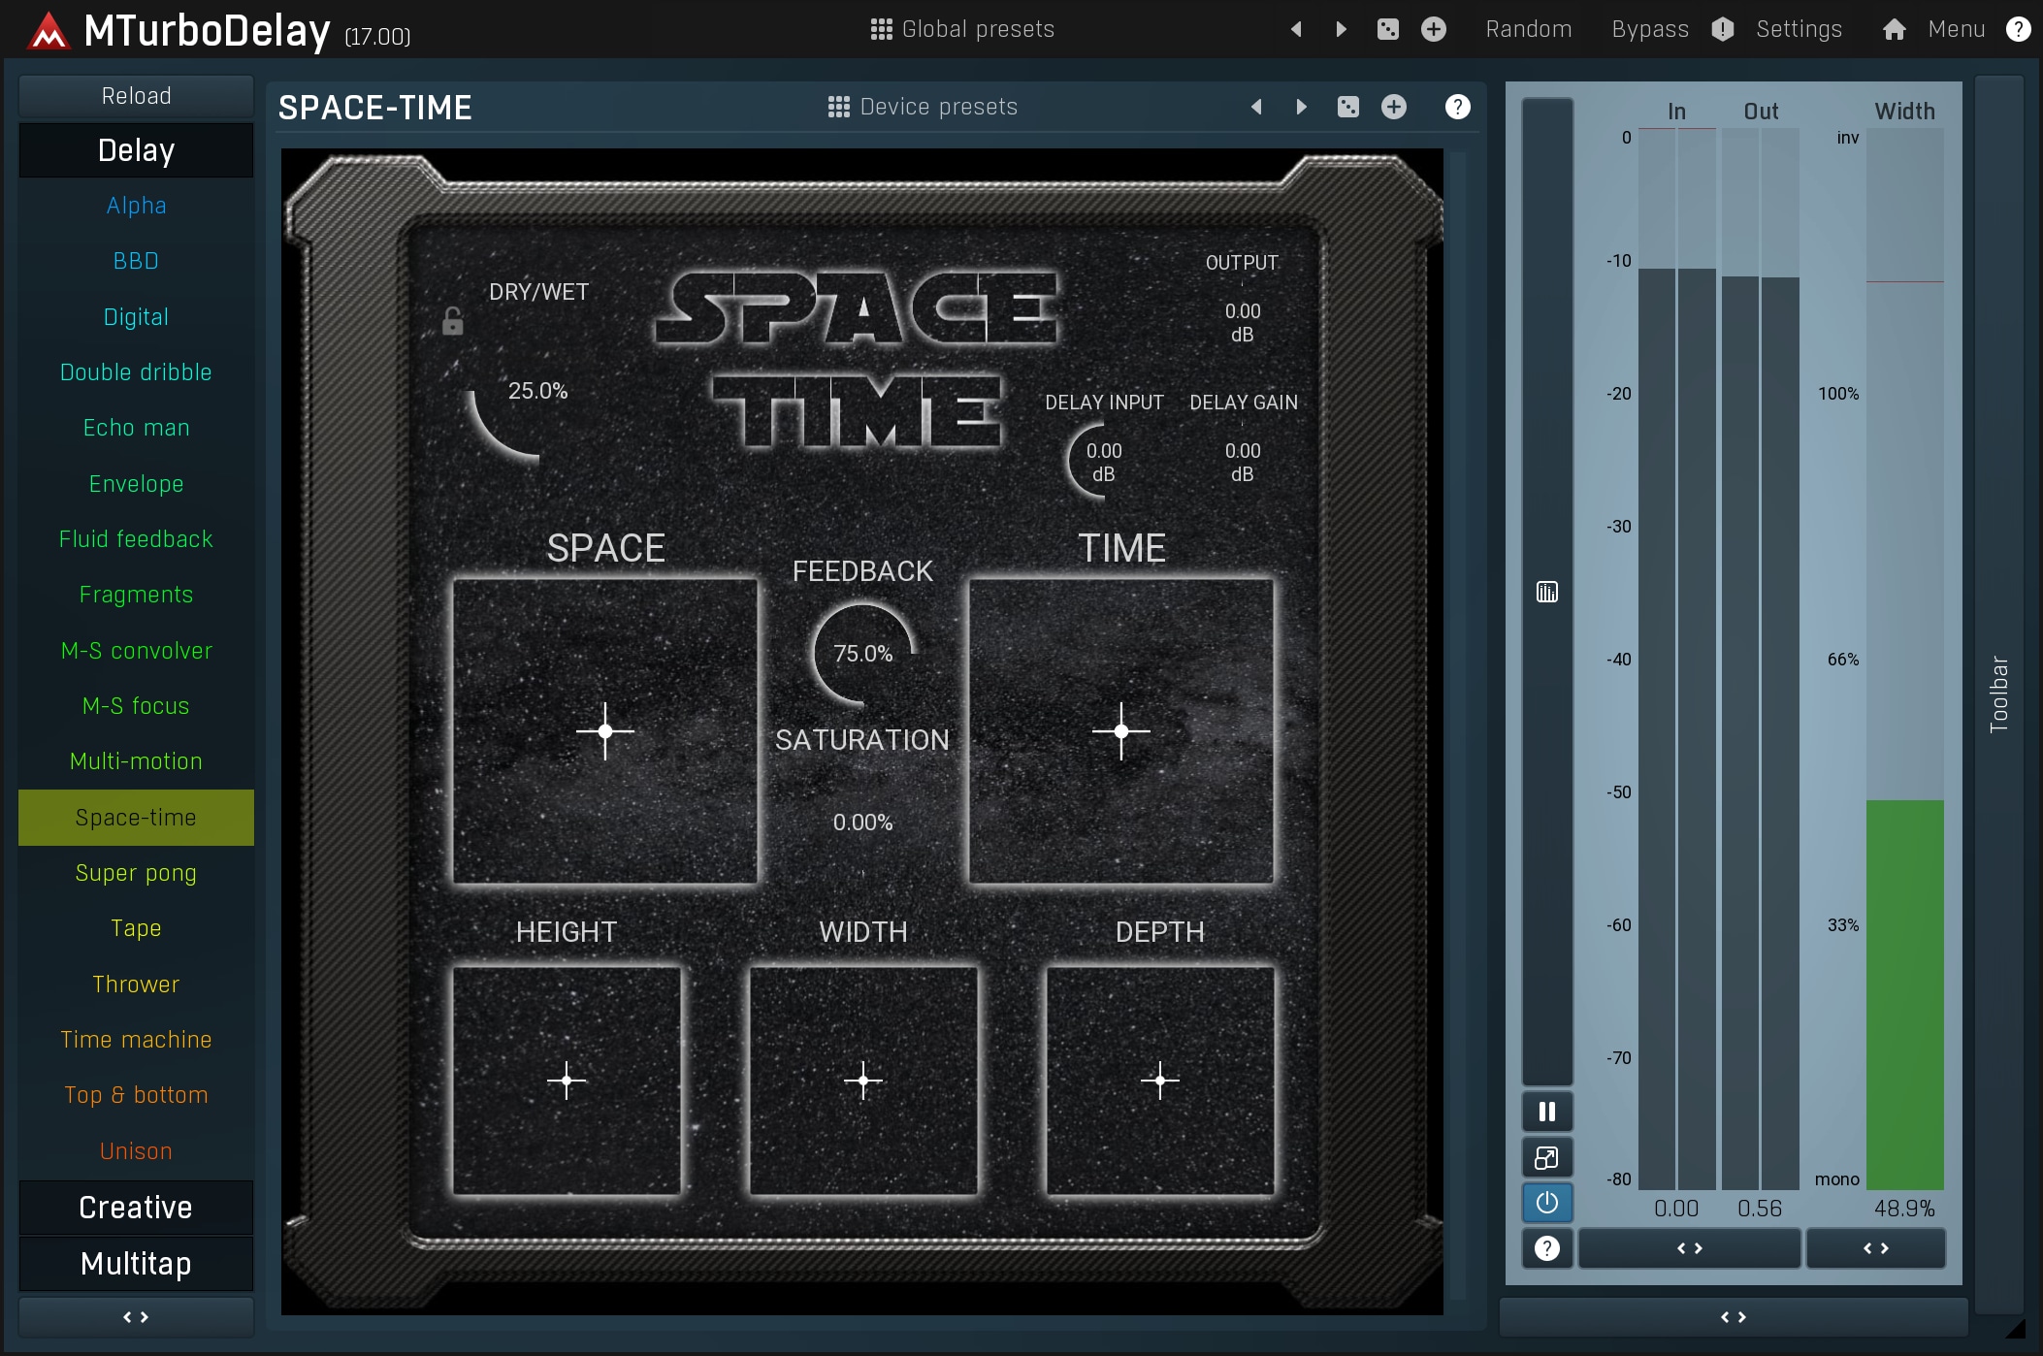
Task: Expand the Multitap device category
Action: click(x=136, y=1263)
